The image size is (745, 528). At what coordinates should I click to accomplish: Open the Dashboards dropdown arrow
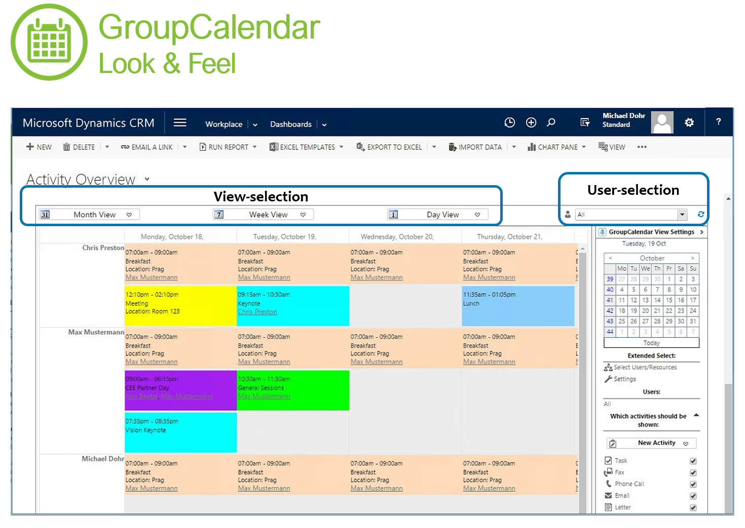(324, 125)
